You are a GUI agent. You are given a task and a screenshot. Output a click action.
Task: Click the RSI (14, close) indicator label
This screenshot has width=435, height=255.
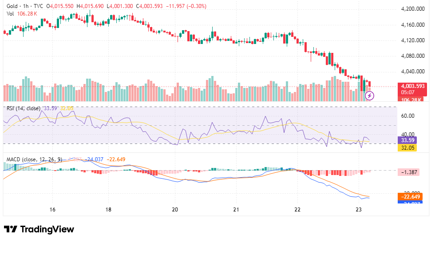point(23,108)
